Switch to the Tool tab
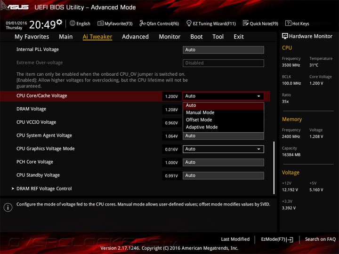The image size is (339, 254). pyautogui.click(x=218, y=37)
